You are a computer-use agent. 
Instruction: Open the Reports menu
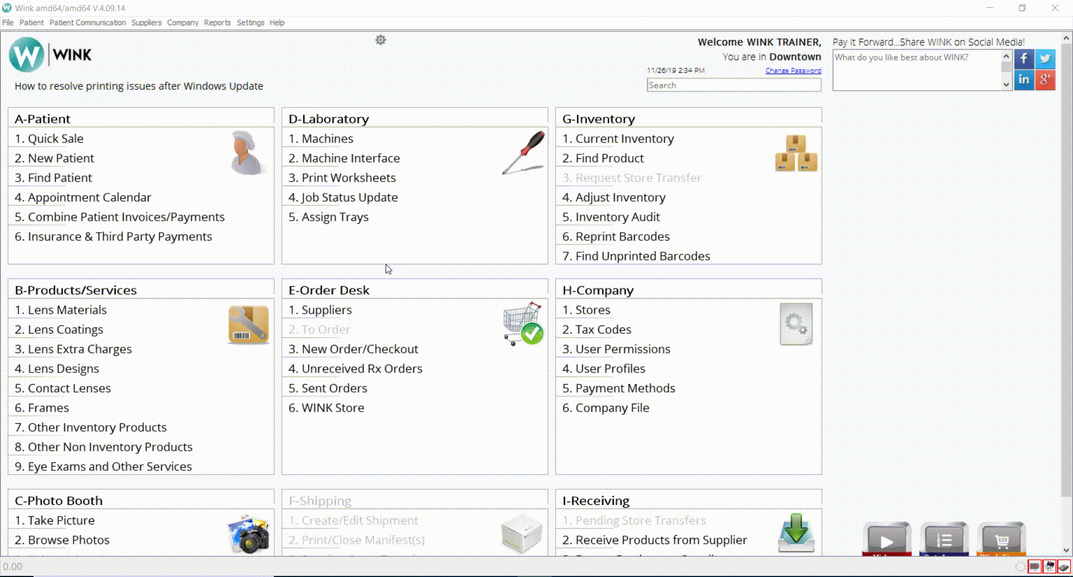click(217, 22)
